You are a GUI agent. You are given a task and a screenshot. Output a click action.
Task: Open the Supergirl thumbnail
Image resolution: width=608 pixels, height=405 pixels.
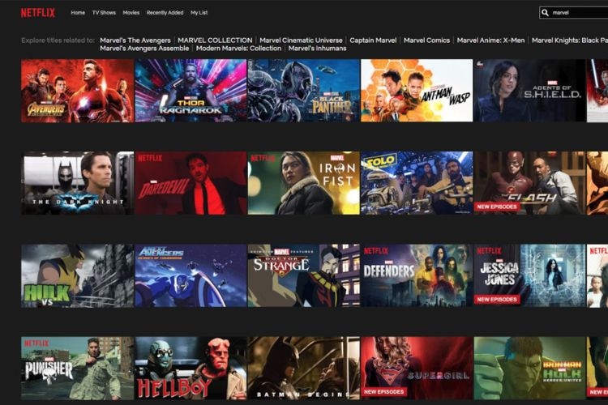417,369
